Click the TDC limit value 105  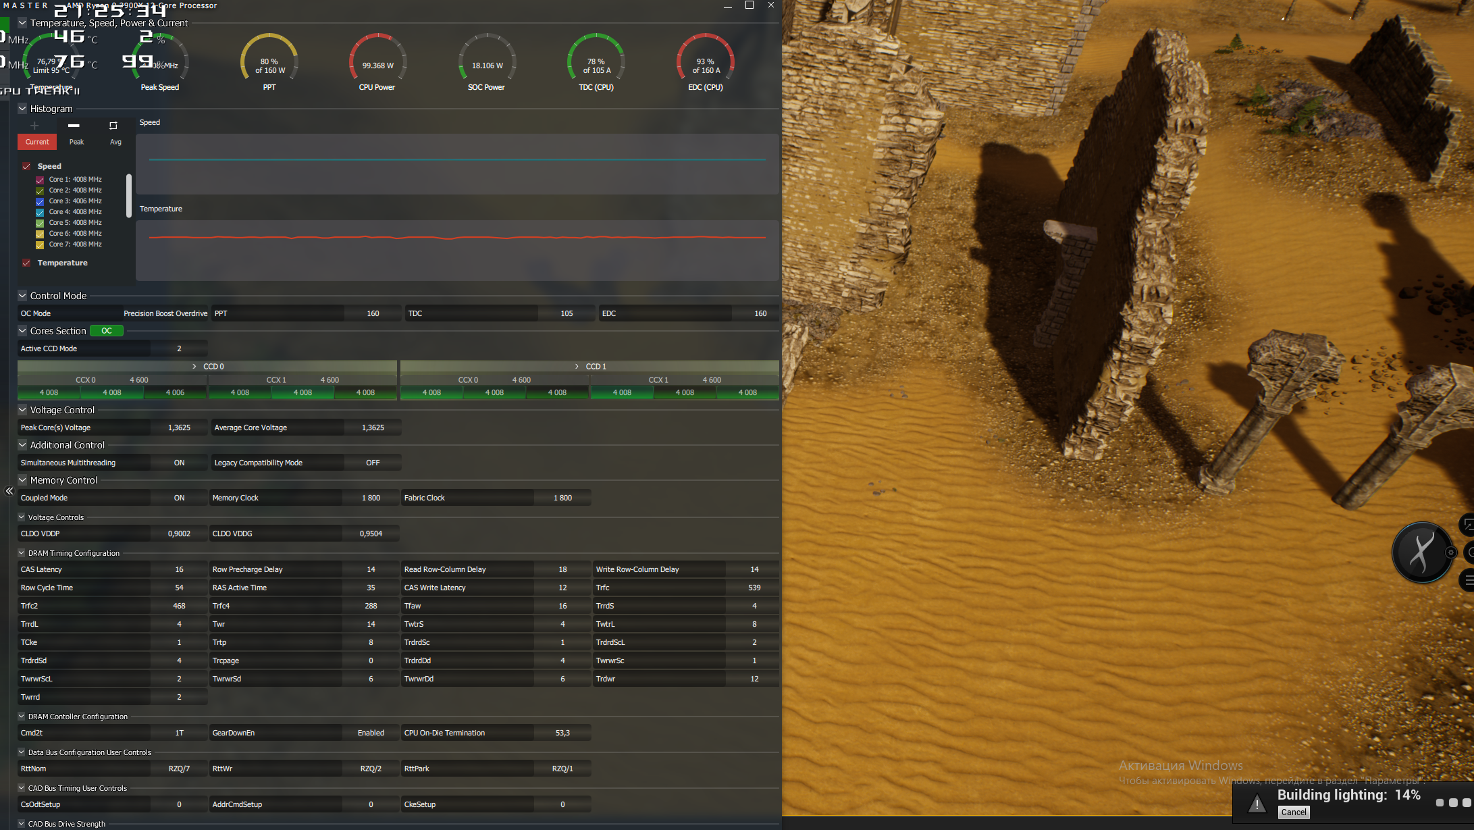(x=567, y=313)
